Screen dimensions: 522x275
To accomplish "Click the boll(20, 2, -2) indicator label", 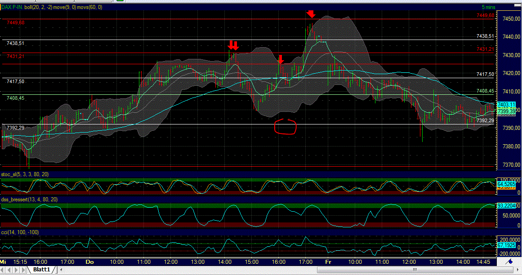I will pyautogui.click(x=37, y=7).
